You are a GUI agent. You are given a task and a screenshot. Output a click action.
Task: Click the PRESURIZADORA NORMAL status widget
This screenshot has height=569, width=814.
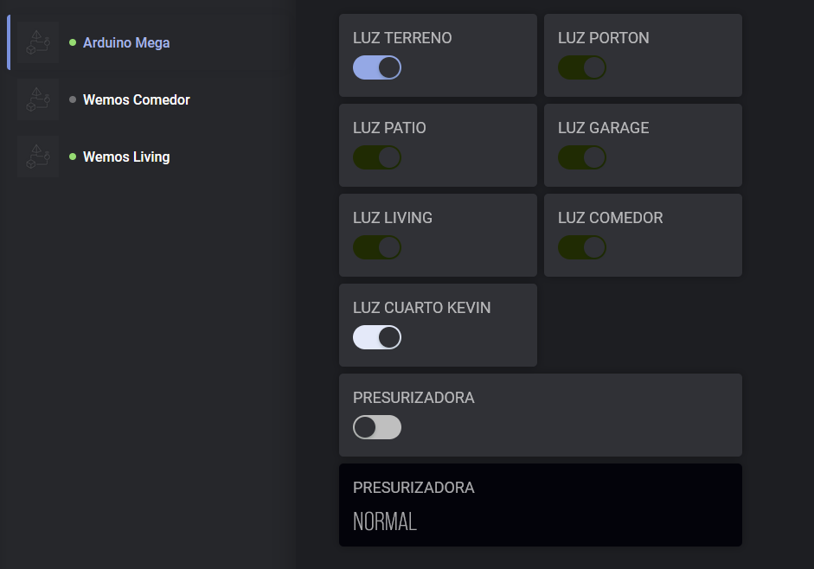click(x=541, y=505)
